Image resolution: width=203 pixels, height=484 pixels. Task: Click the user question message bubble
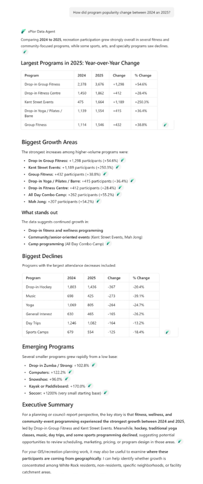coord(121,13)
